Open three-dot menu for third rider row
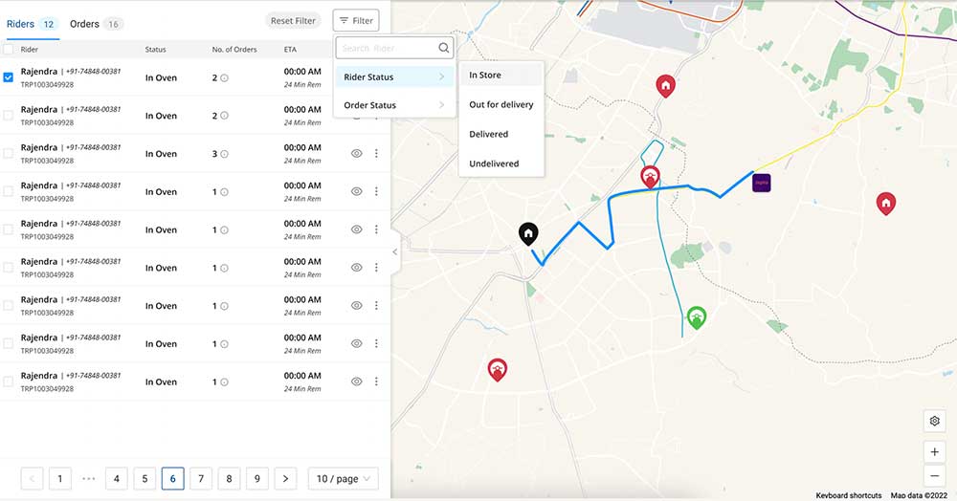Image resolution: width=957 pixels, height=501 pixels. pos(376,154)
